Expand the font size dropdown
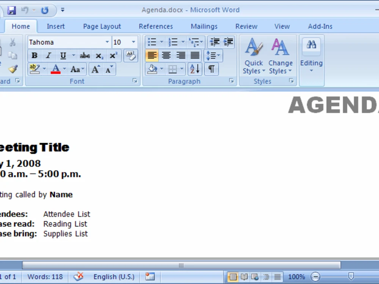 [133, 42]
